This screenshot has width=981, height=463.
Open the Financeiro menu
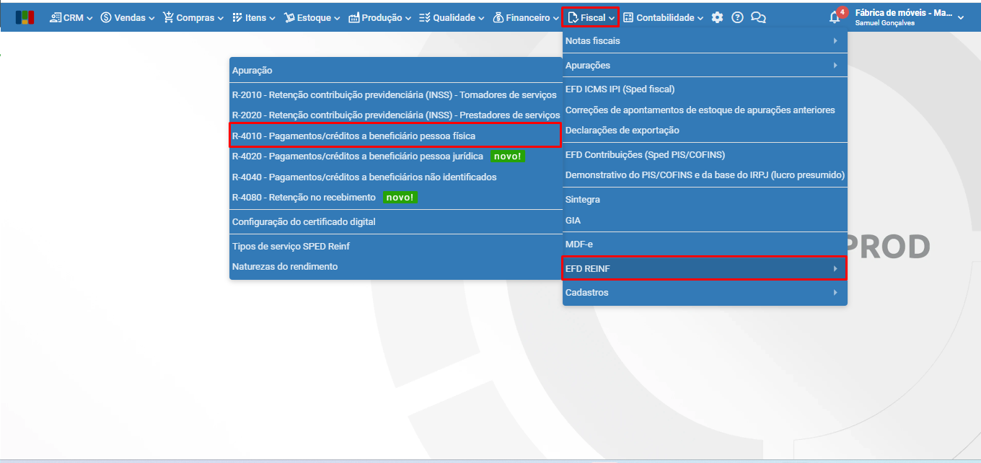[x=526, y=17]
